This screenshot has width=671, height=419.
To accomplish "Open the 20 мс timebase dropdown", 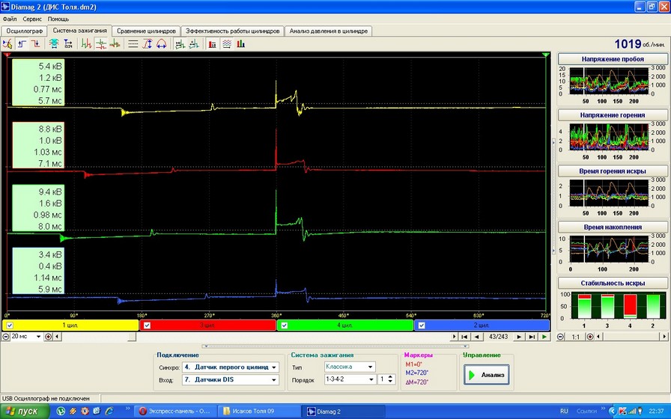I will click(x=38, y=337).
